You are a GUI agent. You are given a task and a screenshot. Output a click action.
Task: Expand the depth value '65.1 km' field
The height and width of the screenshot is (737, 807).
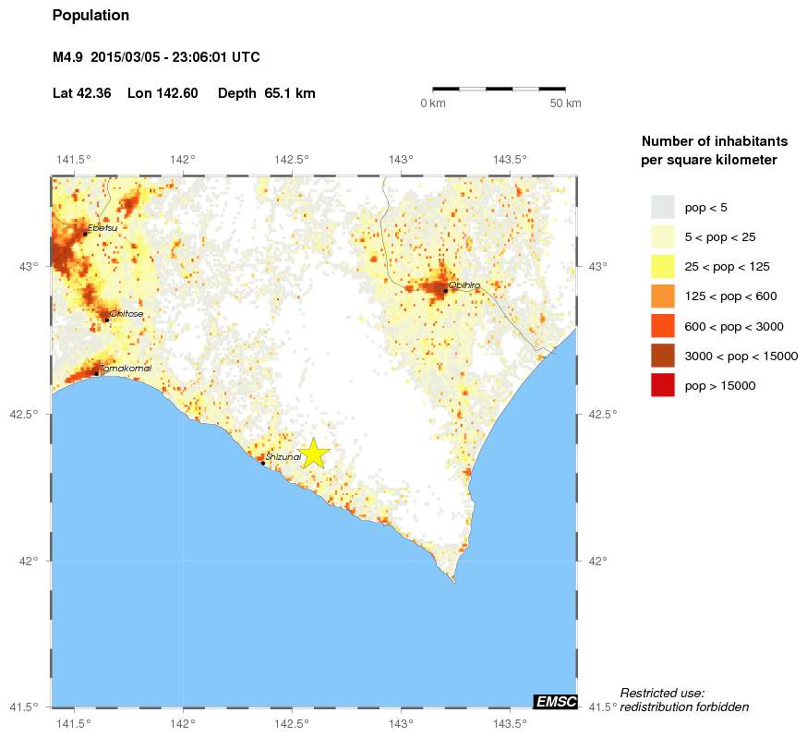pyautogui.click(x=289, y=92)
